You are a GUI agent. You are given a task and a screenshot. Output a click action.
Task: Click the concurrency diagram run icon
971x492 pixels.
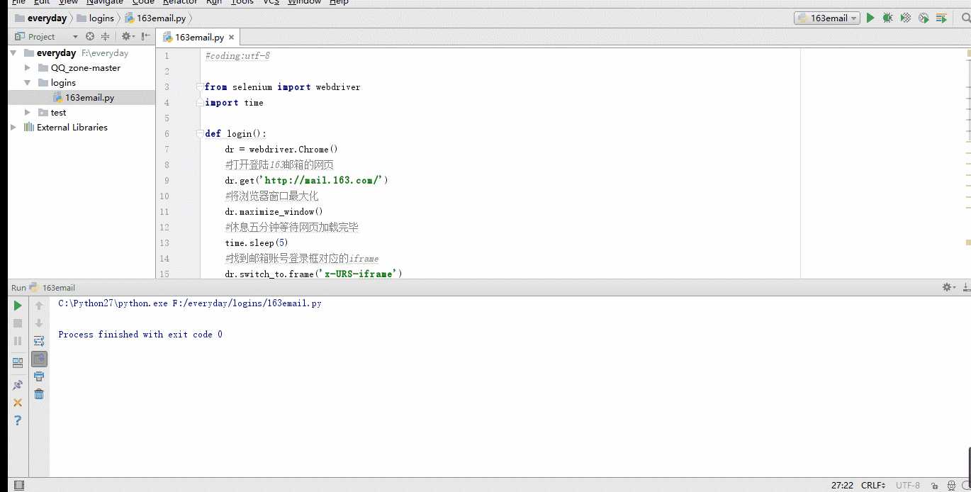[941, 18]
